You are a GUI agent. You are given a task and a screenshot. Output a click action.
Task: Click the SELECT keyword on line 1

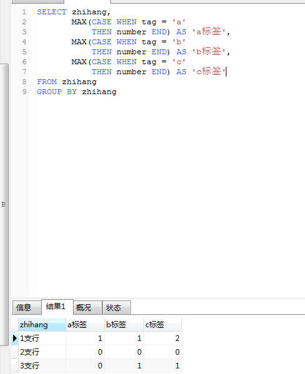[52, 12]
